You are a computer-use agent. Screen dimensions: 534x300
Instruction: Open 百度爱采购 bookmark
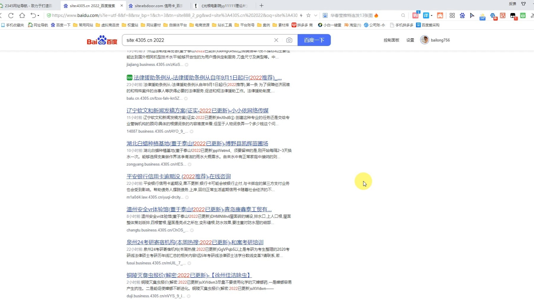coord(428,25)
